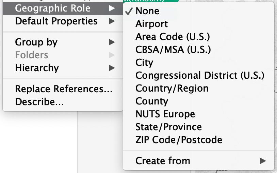Select the checked None geographic role

point(147,11)
